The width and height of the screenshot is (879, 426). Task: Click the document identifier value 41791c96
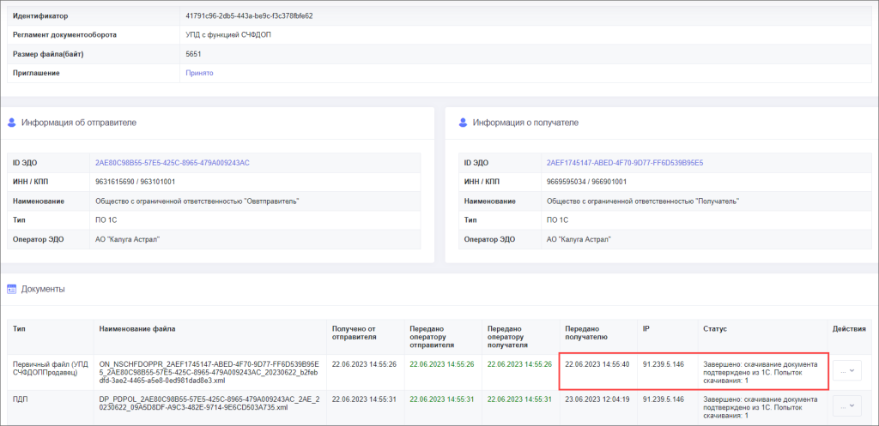(249, 16)
